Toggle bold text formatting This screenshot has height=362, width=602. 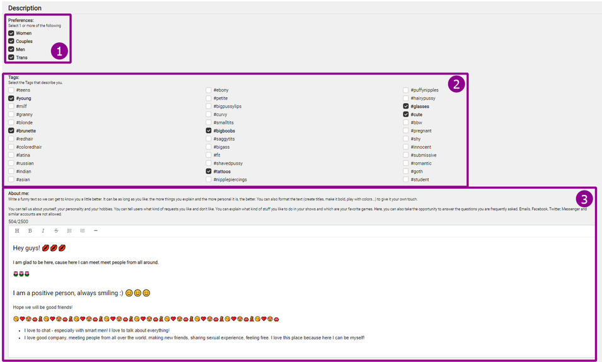click(30, 231)
